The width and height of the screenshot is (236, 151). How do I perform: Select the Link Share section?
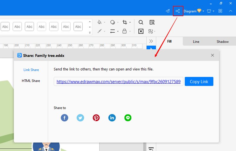tap(31, 70)
